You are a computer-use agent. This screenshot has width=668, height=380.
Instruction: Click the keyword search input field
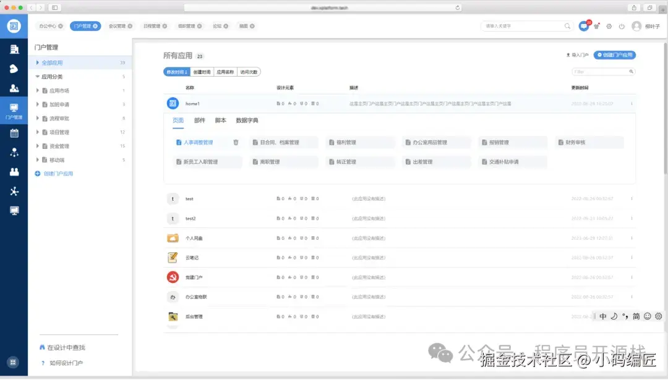point(523,26)
